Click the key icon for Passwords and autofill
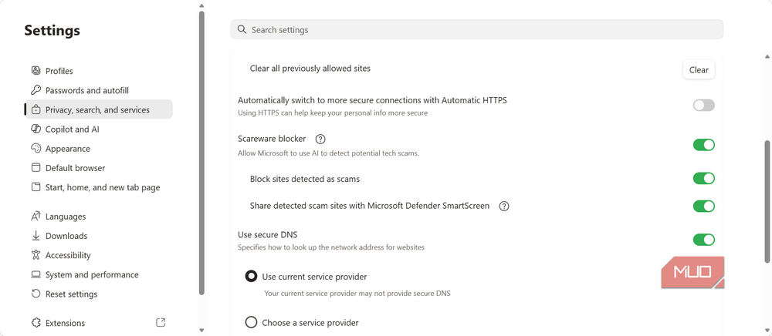This screenshot has width=772, height=336. [x=36, y=90]
